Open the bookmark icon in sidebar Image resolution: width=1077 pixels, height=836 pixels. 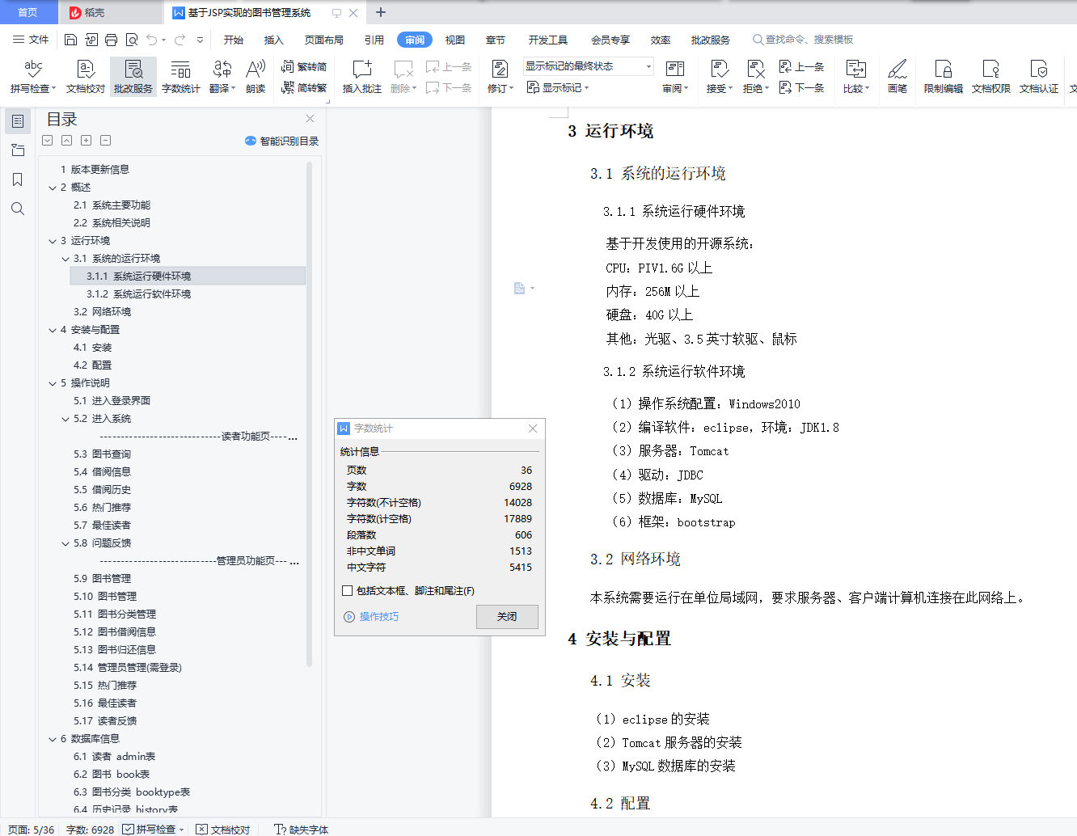tap(18, 179)
